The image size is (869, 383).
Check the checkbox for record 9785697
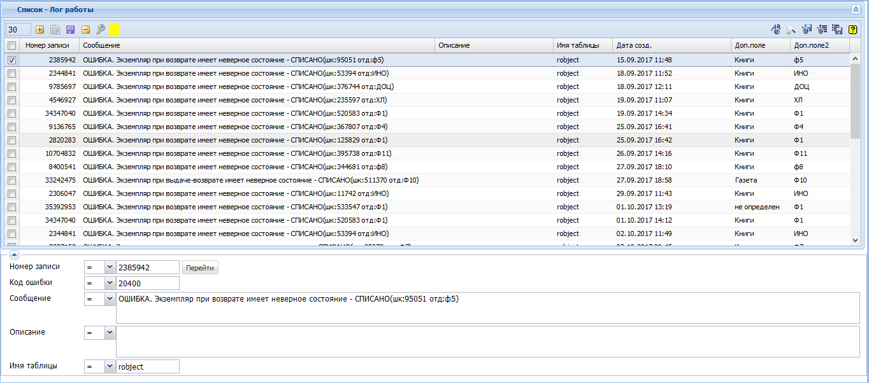click(x=11, y=87)
